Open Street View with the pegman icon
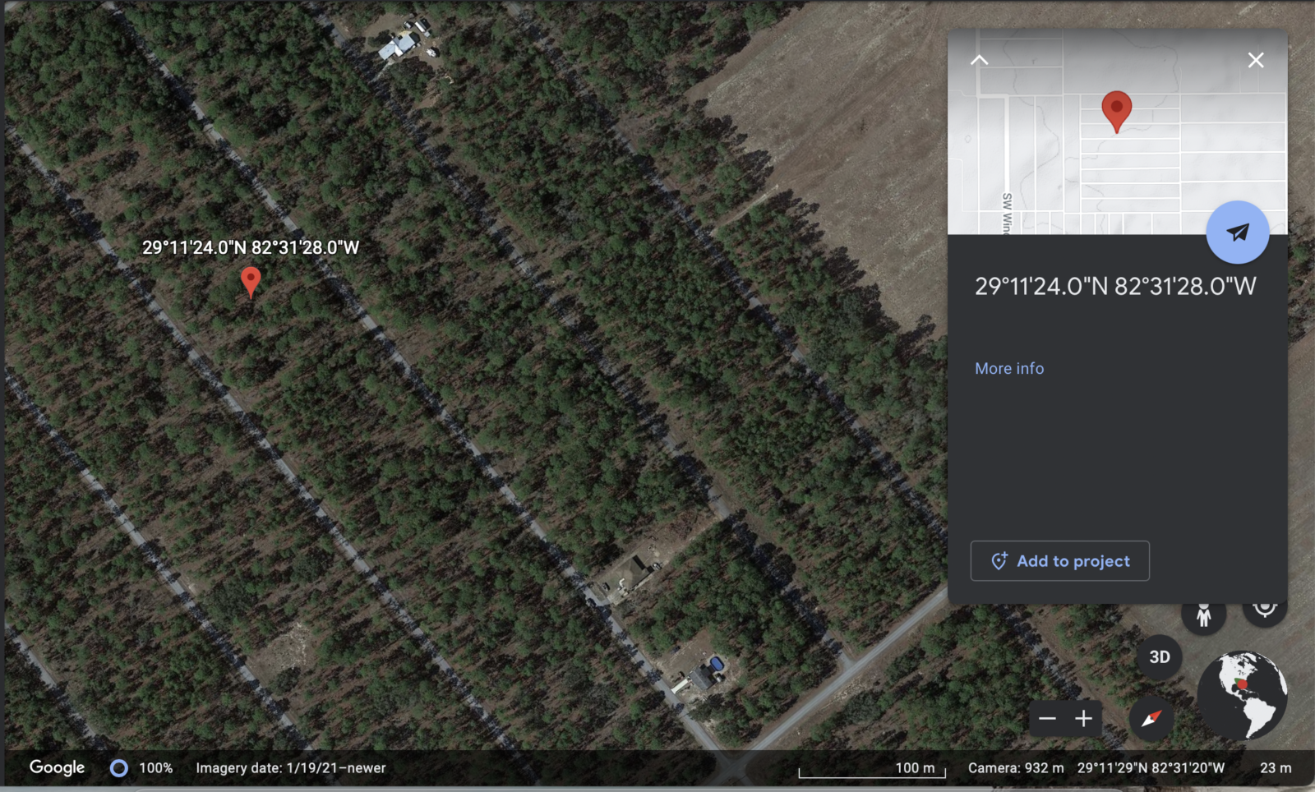The height and width of the screenshot is (792, 1315). (x=1203, y=615)
